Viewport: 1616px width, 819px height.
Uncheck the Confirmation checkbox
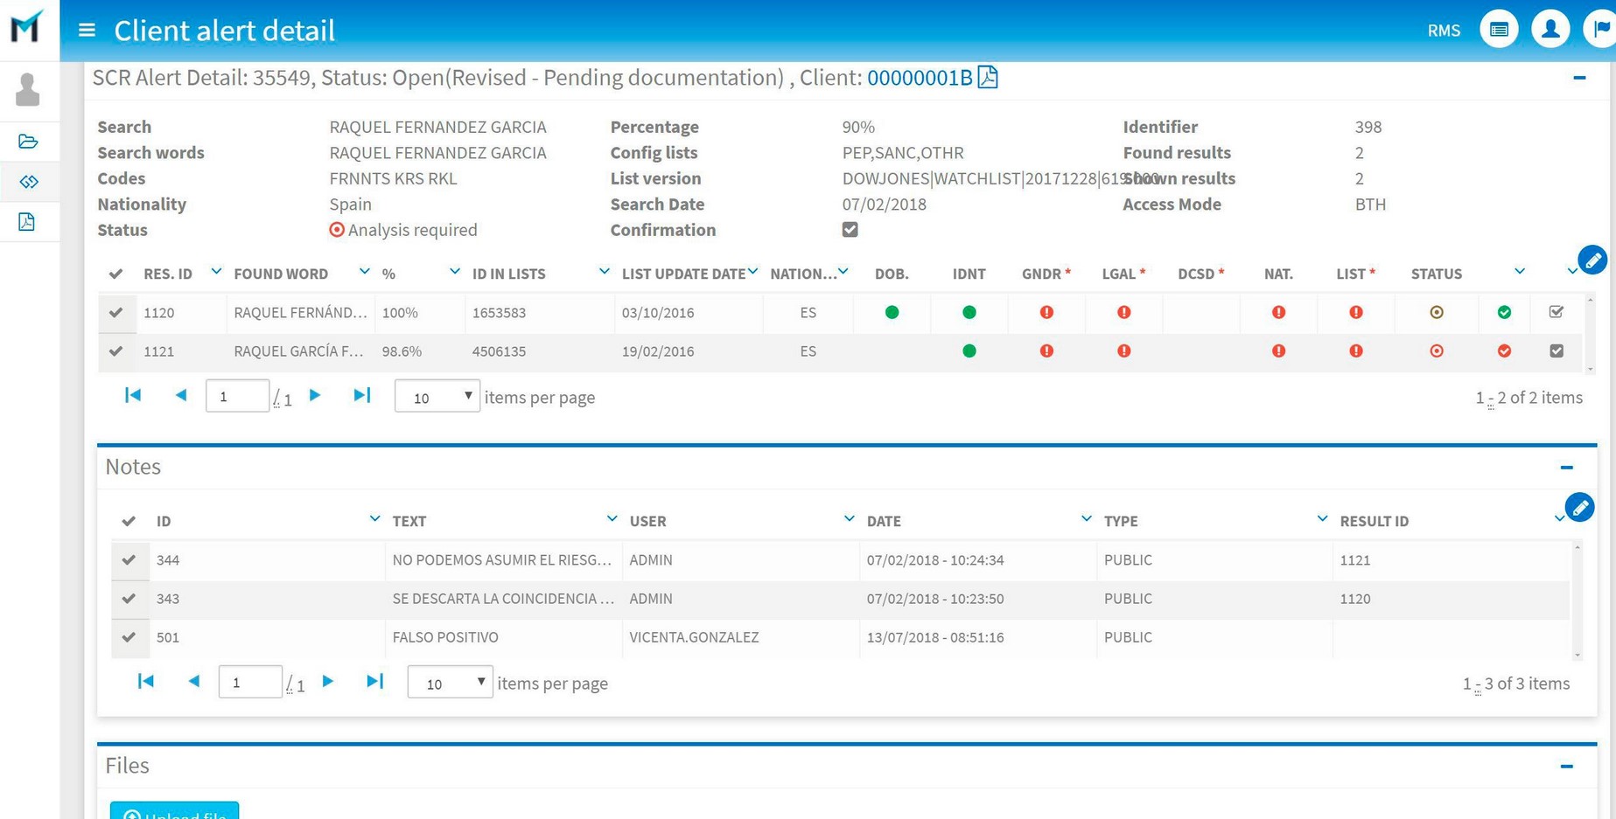click(x=850, y=229)
